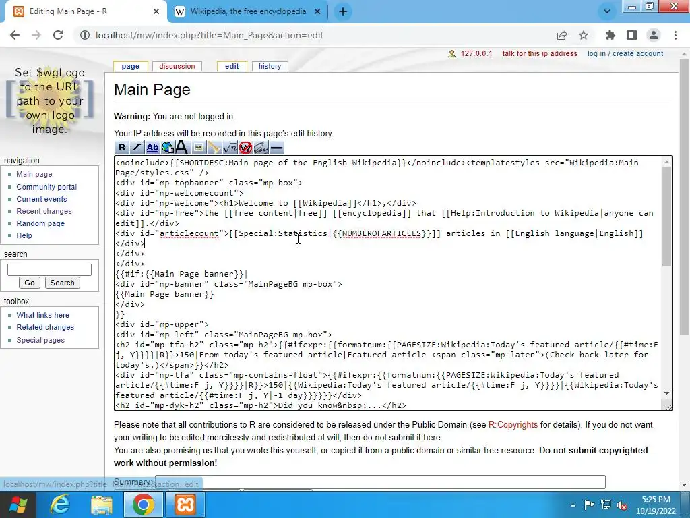690x518 pixels.
Task: Click the editor scrollbar up arrow
Action: coord(666,162)
